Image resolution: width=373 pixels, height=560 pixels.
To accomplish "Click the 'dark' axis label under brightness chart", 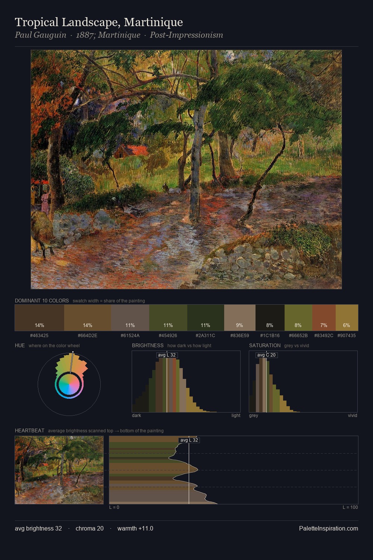I will (x=137, y=416).
